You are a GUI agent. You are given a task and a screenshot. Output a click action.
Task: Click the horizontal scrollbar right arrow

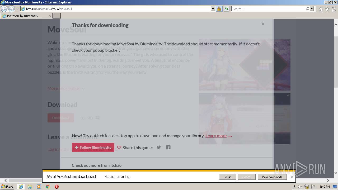(x=328, y=180)
